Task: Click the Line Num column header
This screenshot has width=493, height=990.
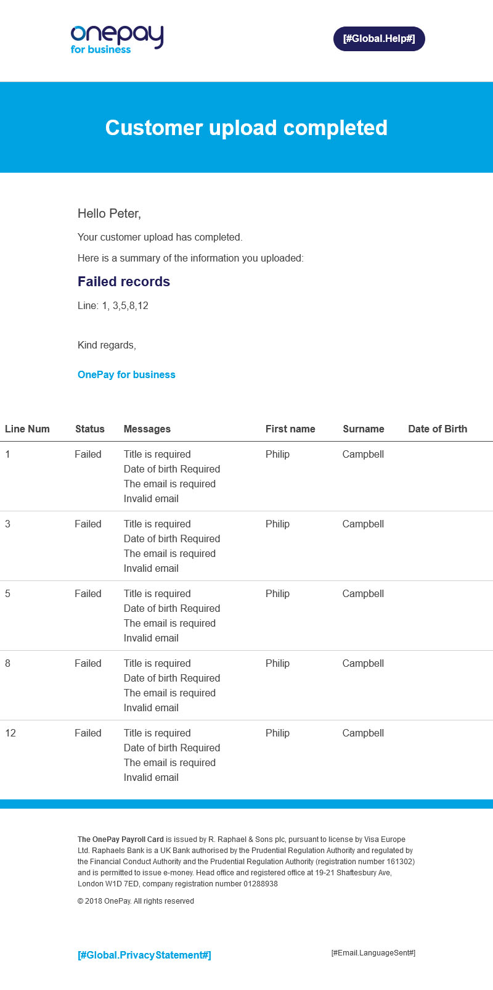Action: [27, 429]
